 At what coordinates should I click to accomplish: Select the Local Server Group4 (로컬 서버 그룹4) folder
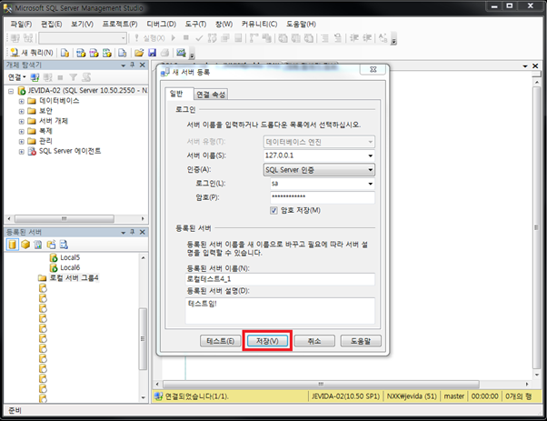coord(69,278)
